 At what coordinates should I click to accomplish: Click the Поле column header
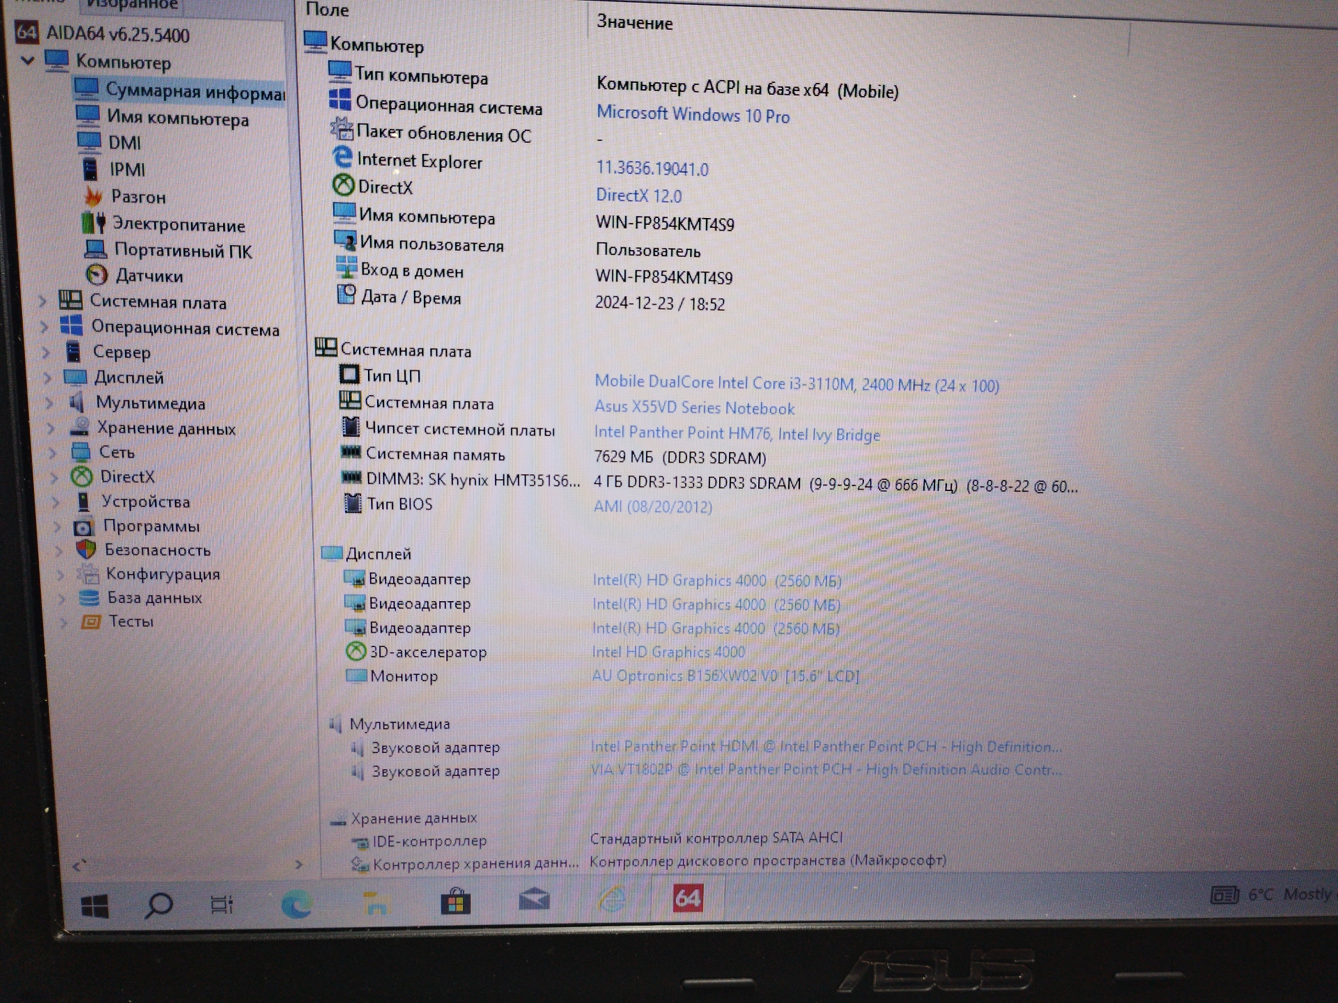pos(327,10)
